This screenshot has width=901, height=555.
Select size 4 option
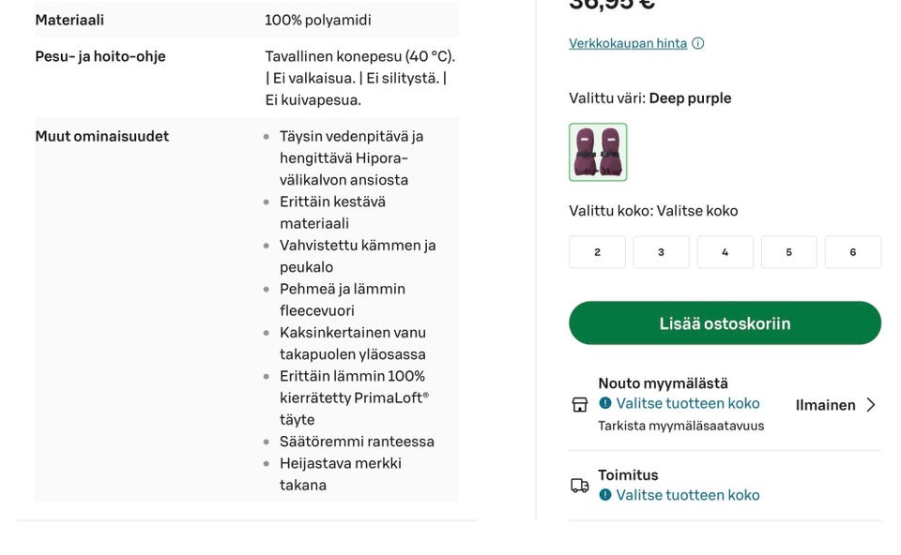pyautogui.click(x=725, y=251)
